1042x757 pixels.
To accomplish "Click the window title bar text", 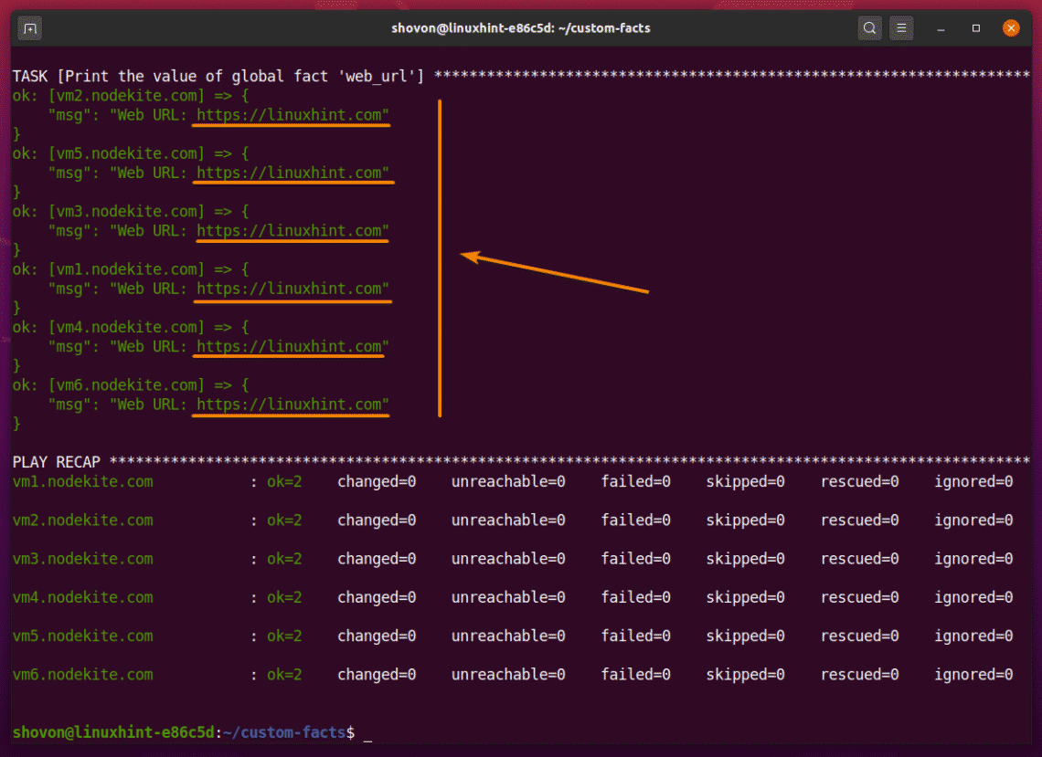I will tap(520, 28).
